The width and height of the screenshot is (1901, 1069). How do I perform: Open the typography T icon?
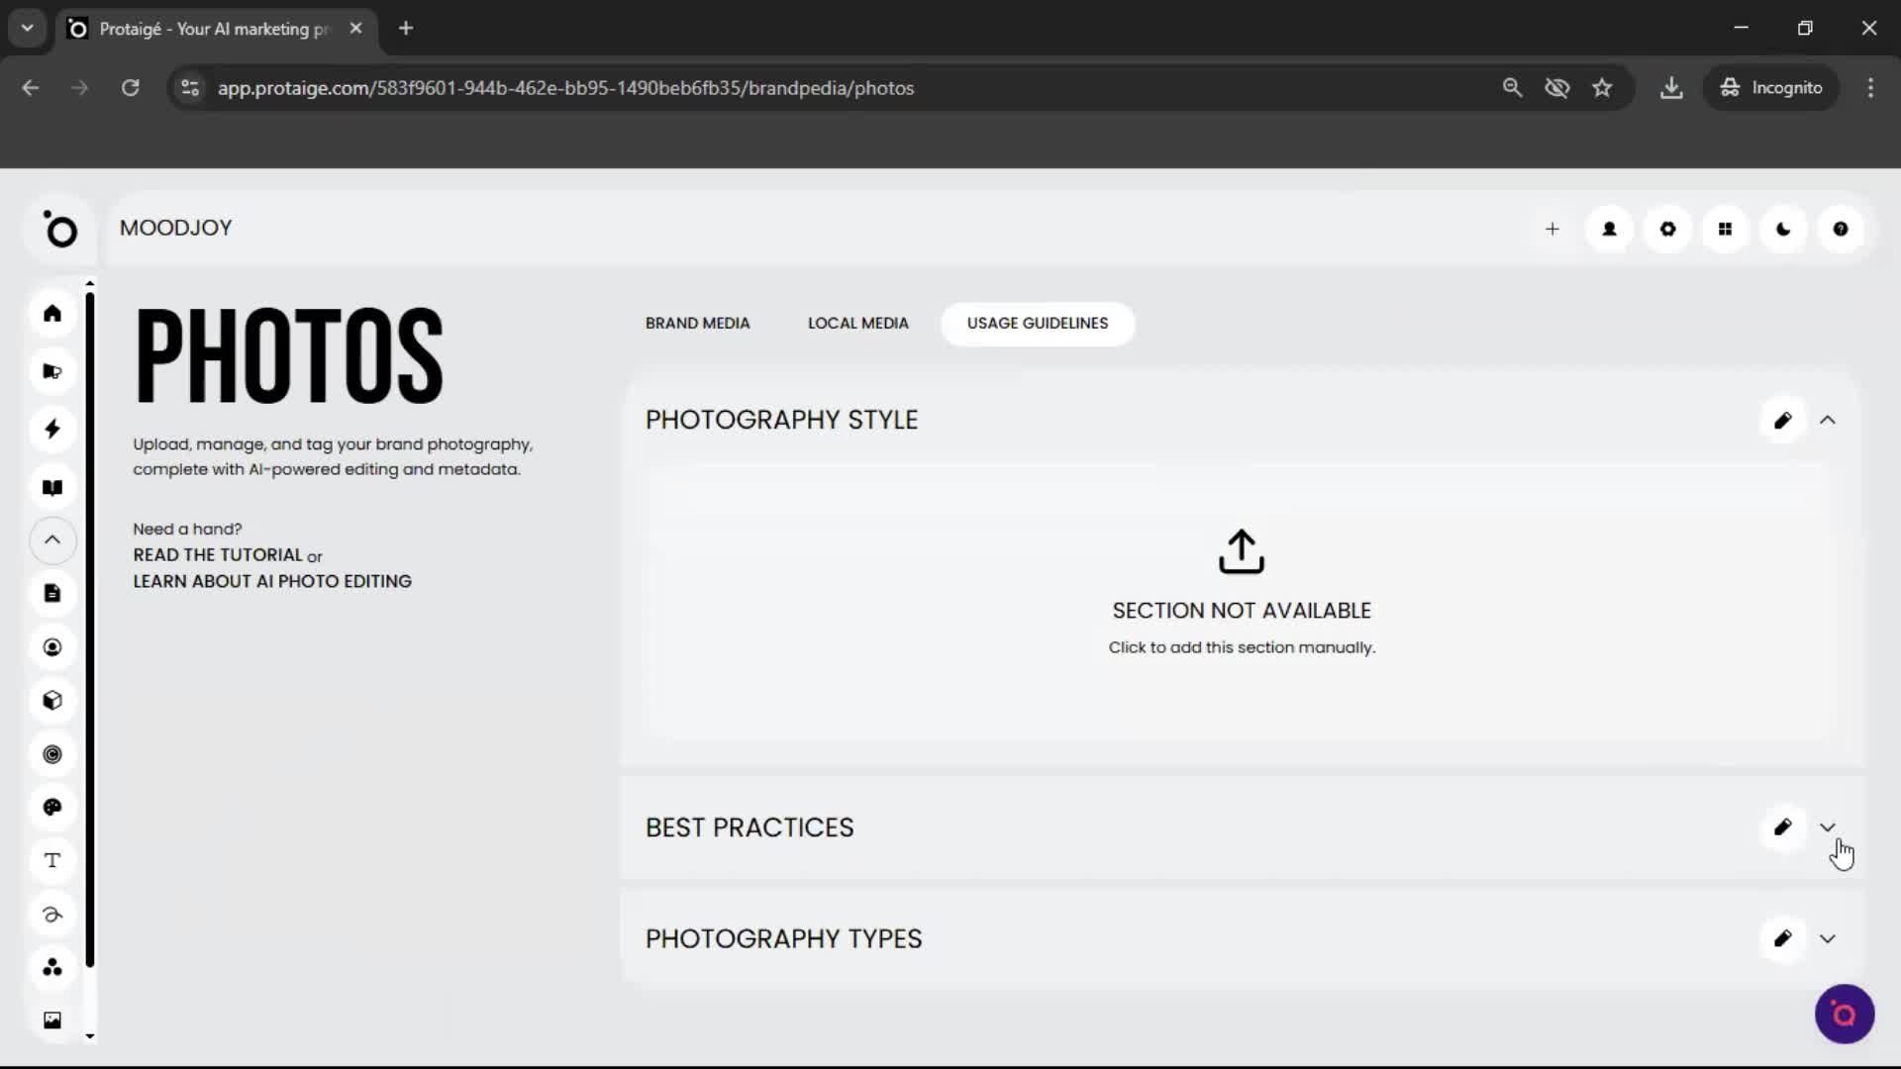52,860
